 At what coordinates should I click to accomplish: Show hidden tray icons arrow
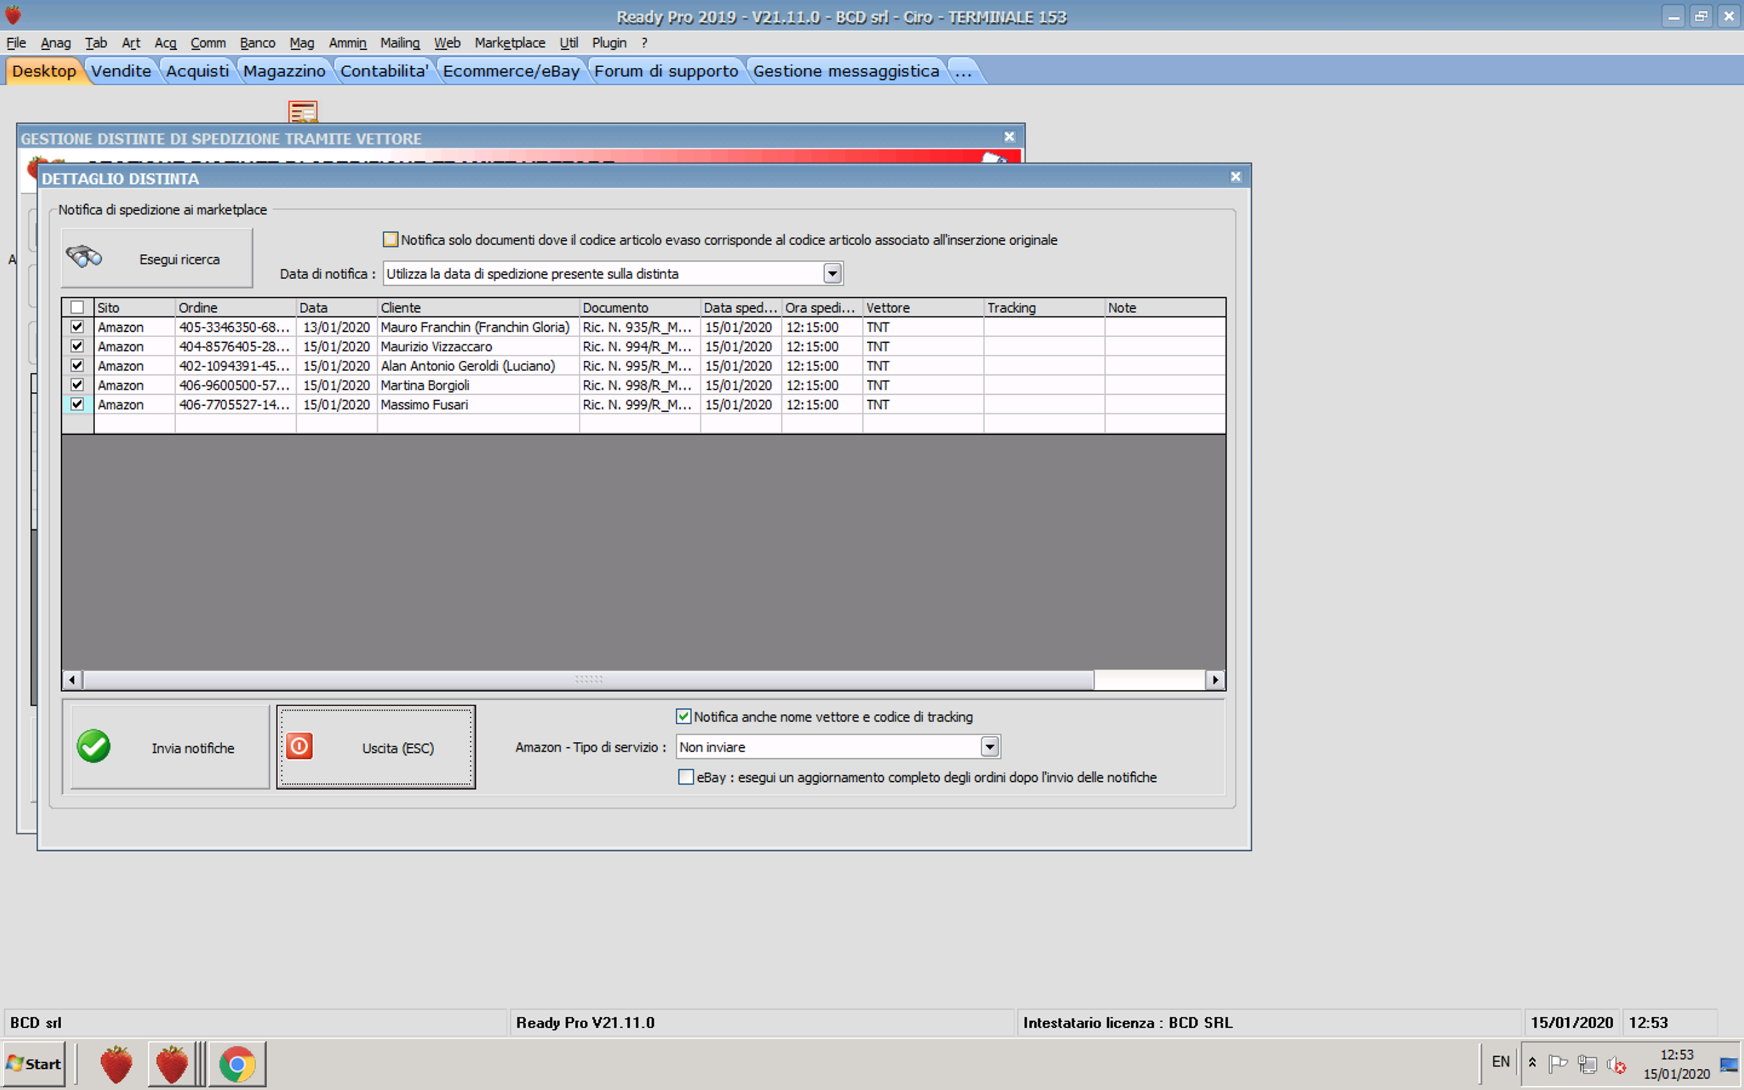1533,1063
